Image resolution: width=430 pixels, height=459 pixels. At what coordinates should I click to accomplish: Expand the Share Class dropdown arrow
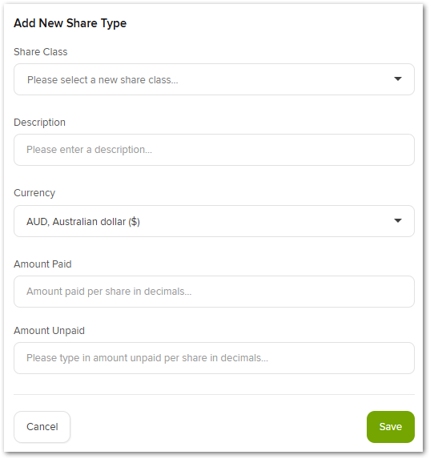click(397, 79)
